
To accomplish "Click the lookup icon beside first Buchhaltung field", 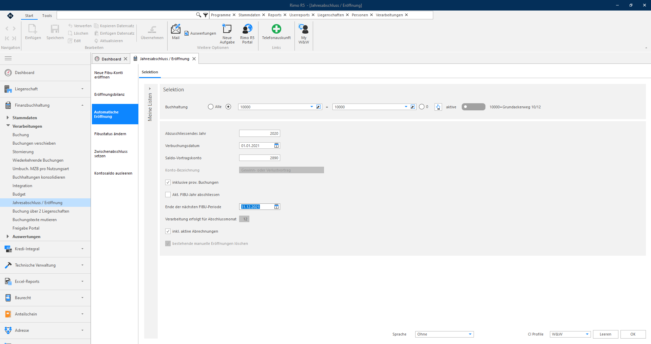I will tap(319, 107).
